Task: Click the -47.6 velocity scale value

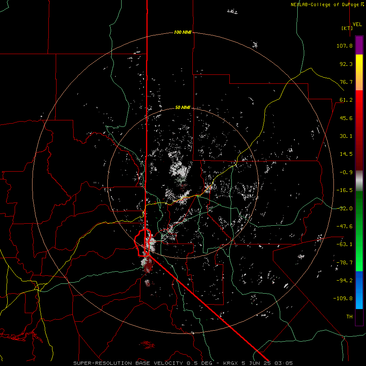Action: click(344, 227)
